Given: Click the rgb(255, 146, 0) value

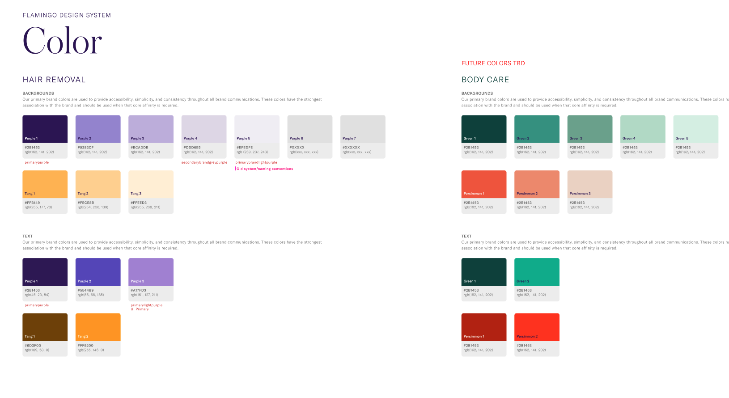Looking at the screenshot, I should click(91, 350).
